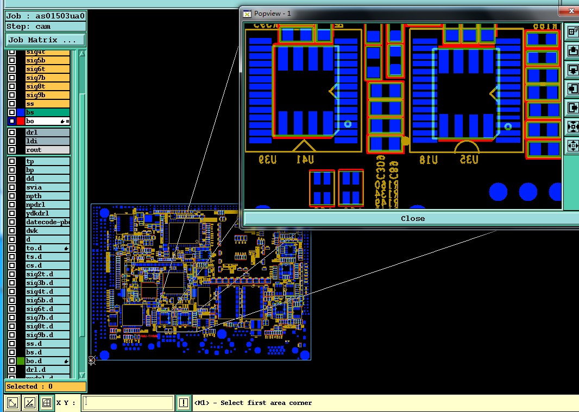Toggle the svia layer checkbox

[x=12, y=187]
